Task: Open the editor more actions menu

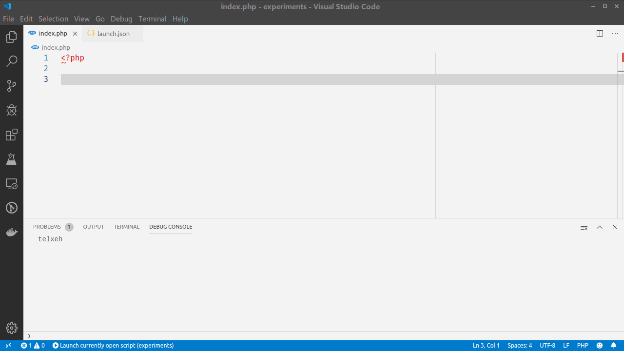Action: (615, 33)
